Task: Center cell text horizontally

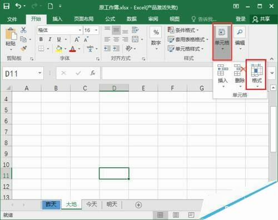Action: coord(116,39)
